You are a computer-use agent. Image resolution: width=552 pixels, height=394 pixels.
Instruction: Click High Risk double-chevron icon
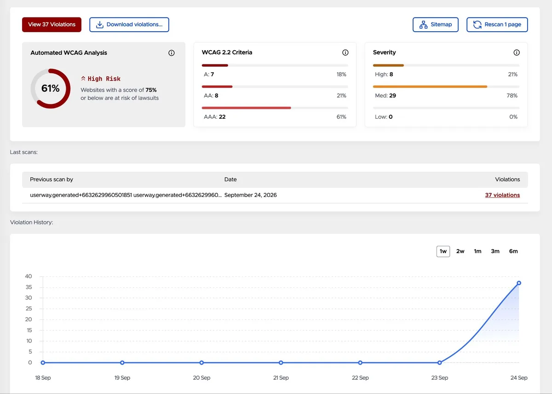pos(83,79)
